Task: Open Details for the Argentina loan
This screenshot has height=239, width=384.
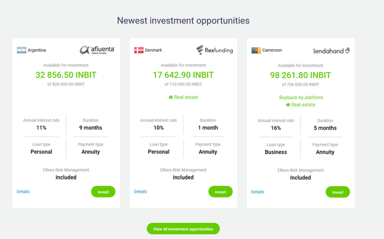Action: [x=23, y=192]
